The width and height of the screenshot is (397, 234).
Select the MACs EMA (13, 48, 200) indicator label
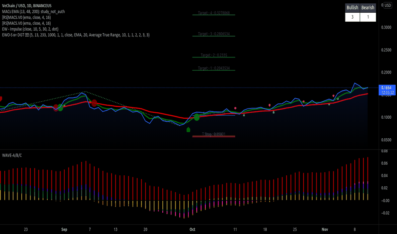[x=33, y=11]
